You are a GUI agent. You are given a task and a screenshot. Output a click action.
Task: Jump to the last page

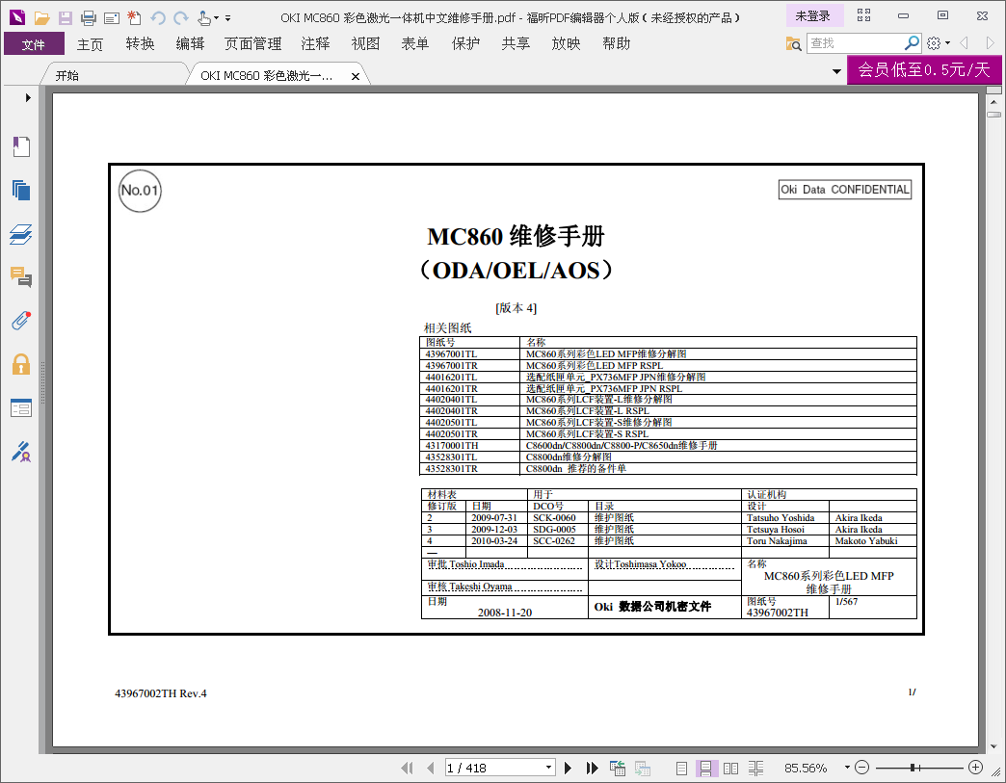(592, 768)
